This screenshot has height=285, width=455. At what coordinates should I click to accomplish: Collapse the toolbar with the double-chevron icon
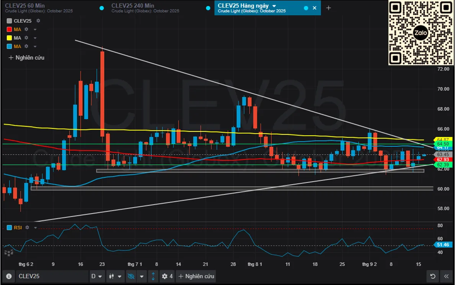click(x=445, y=276)
